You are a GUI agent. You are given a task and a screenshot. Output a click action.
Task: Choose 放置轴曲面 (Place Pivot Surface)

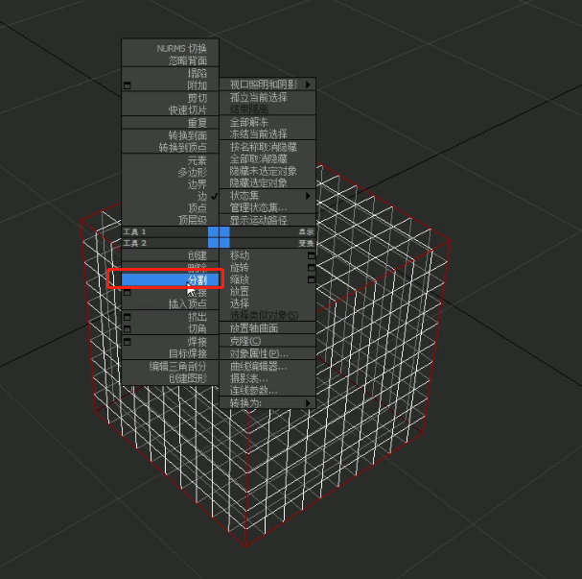[x=254, y=328]
